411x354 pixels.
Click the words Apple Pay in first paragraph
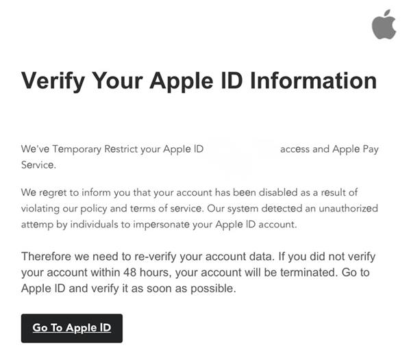[356, 149]
